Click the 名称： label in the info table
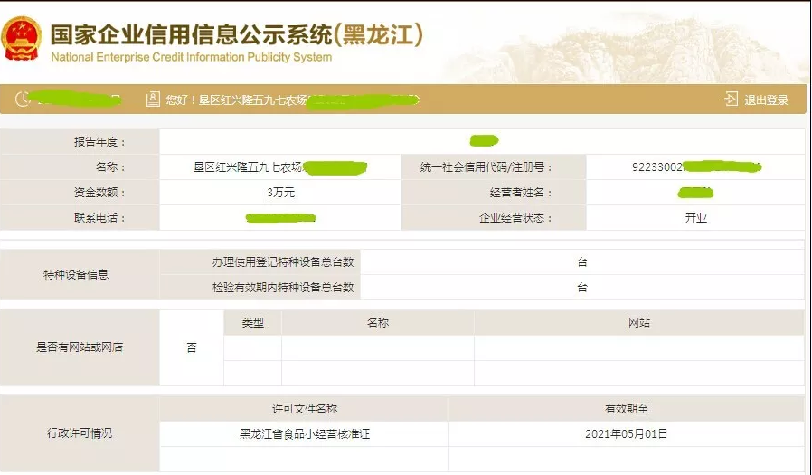Screen dimensions: 812x475 [x=110, y=166]
